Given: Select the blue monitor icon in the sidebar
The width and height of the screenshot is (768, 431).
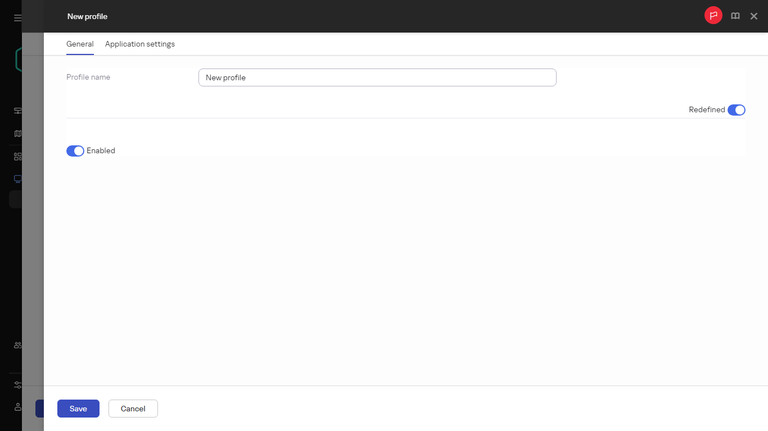Looking at the screenshot, I should point(16,178).
